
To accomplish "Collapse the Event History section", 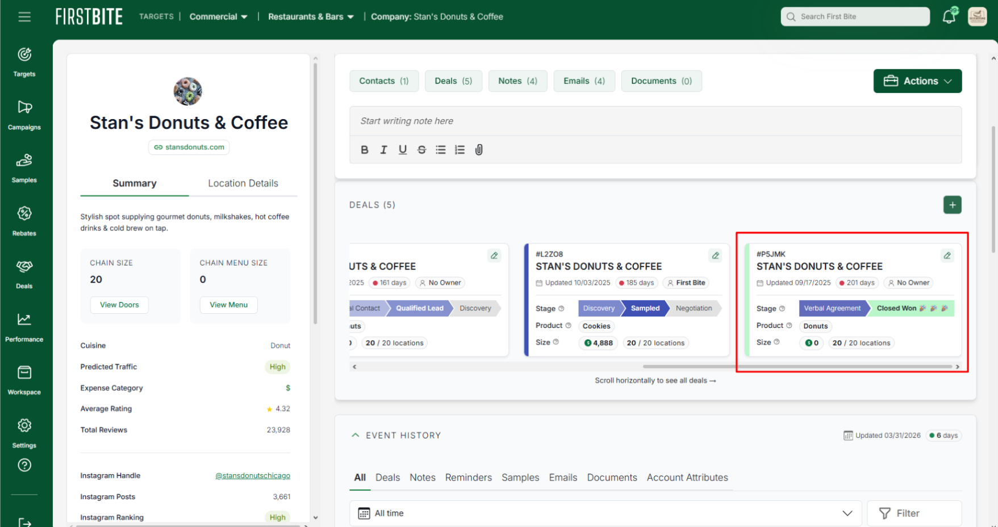I will pos(356,435).
